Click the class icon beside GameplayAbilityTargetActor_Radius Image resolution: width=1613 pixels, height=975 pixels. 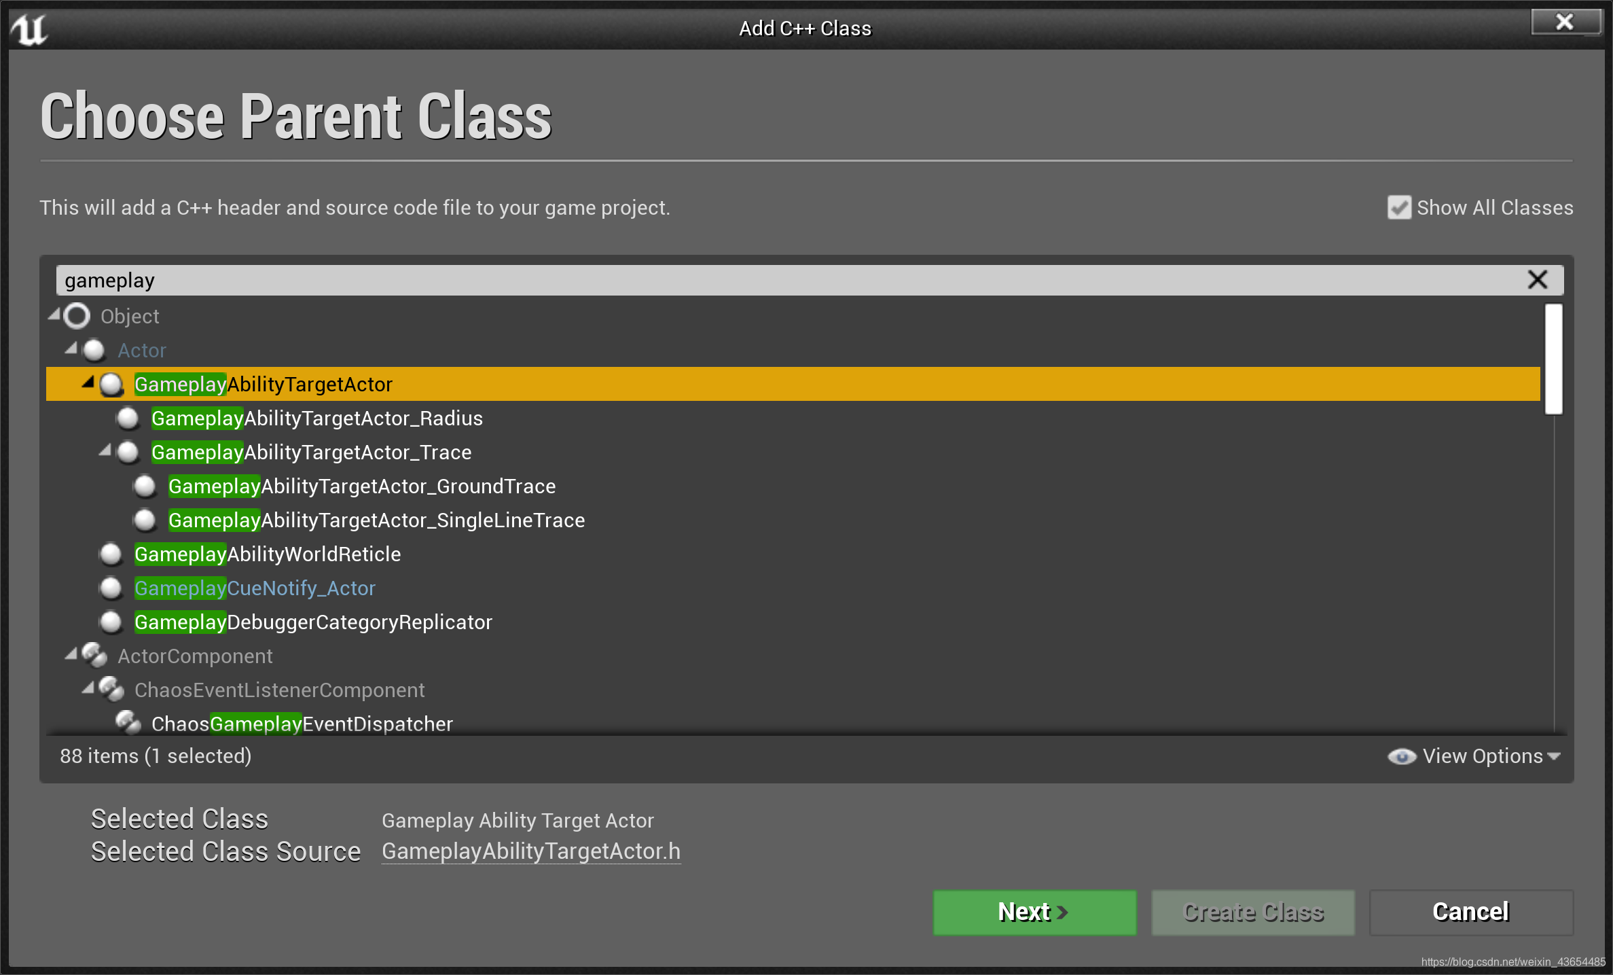pyautogui.click(x=128, y=419)
